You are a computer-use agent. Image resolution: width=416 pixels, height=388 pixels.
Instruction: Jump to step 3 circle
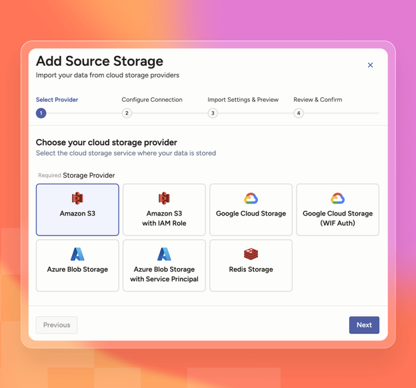213,113
